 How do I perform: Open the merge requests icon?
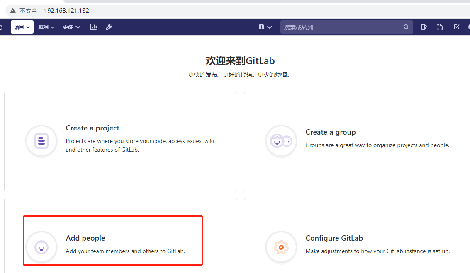pos(440,27)
